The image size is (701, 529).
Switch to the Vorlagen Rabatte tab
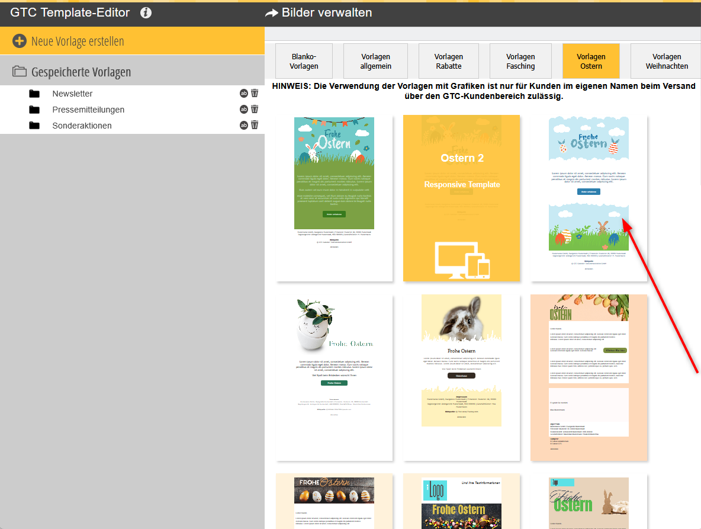(448, 61)
